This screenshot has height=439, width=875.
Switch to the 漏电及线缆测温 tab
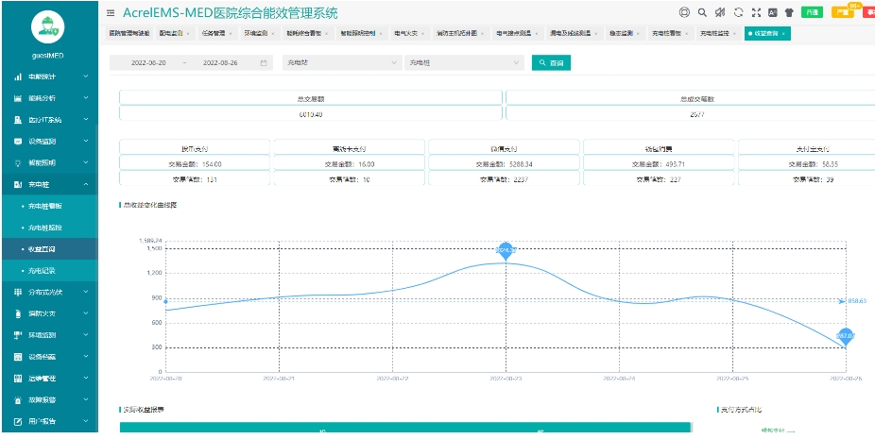(x=574, y=33)
